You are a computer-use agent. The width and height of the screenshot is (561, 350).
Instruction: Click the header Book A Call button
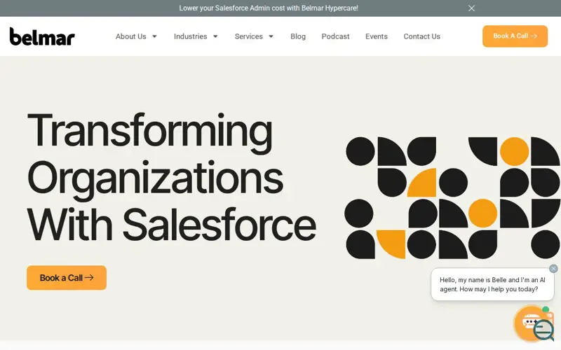point(515,36)
